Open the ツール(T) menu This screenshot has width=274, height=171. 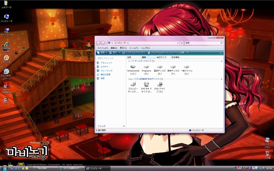(134, 48)
